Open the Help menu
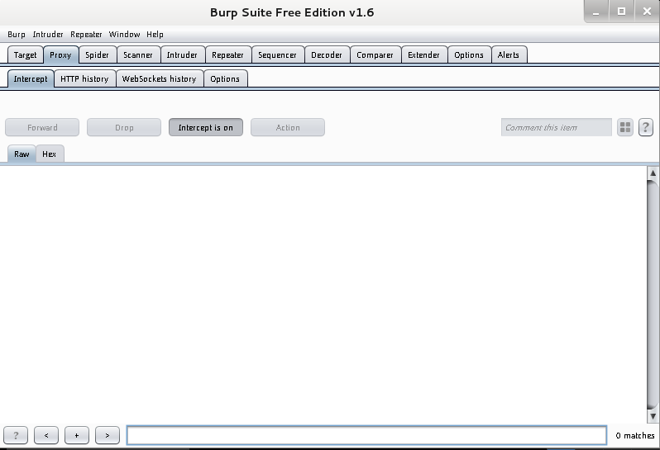 pos(155,35)
